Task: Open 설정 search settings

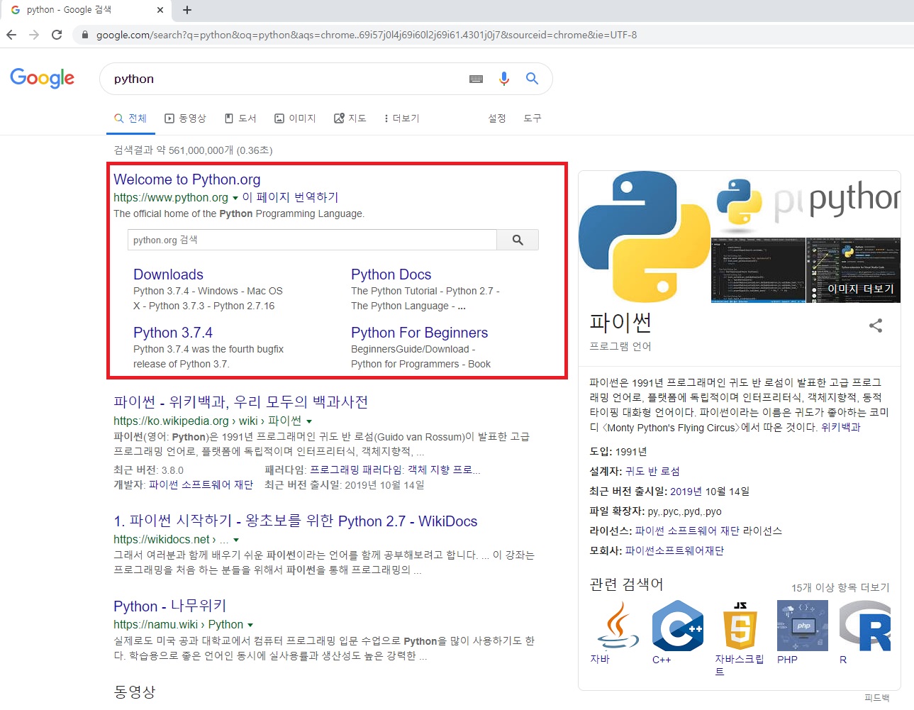Action: coord(497,118)
